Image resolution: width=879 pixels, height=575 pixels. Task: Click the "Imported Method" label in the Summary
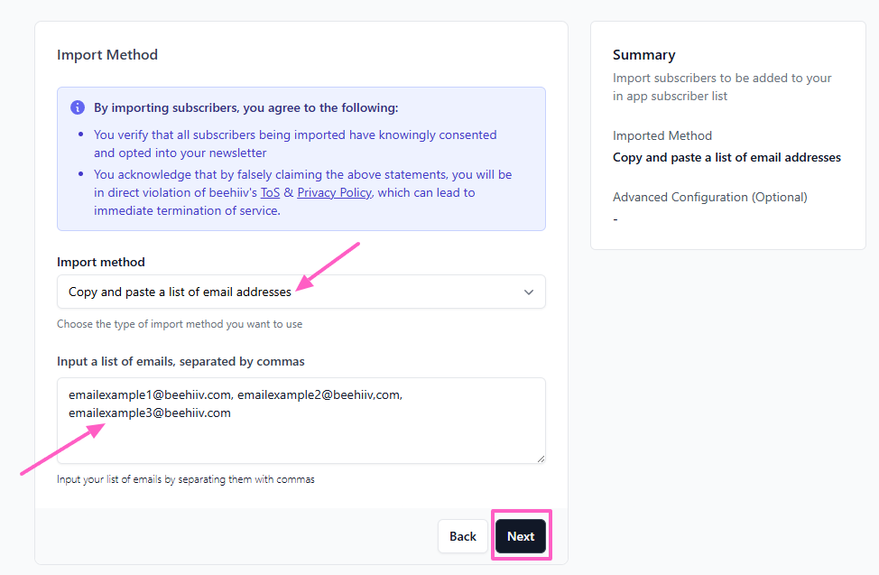[x=662, y=135]
